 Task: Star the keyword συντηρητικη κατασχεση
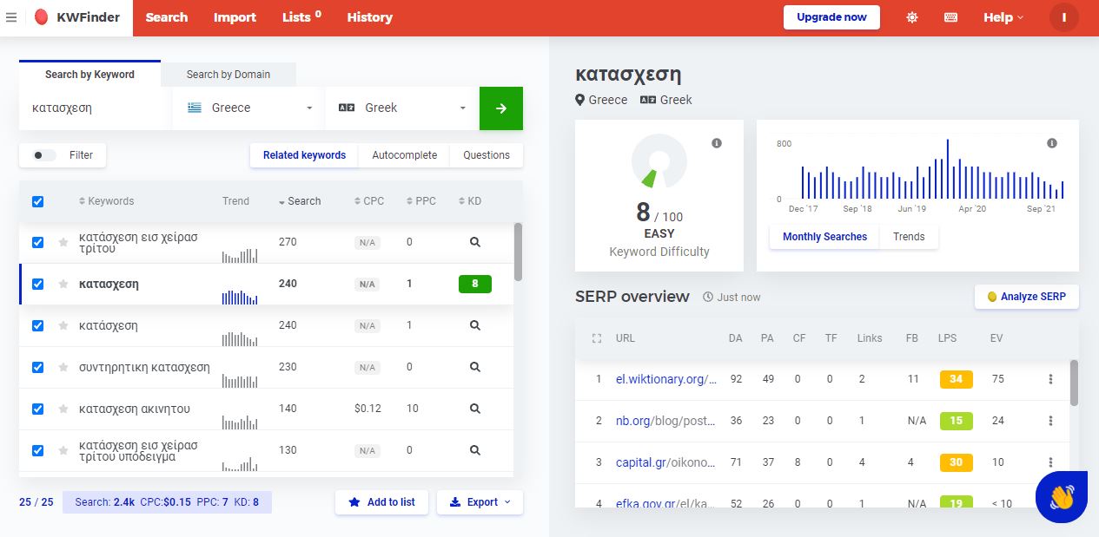(x=63, y=368)
